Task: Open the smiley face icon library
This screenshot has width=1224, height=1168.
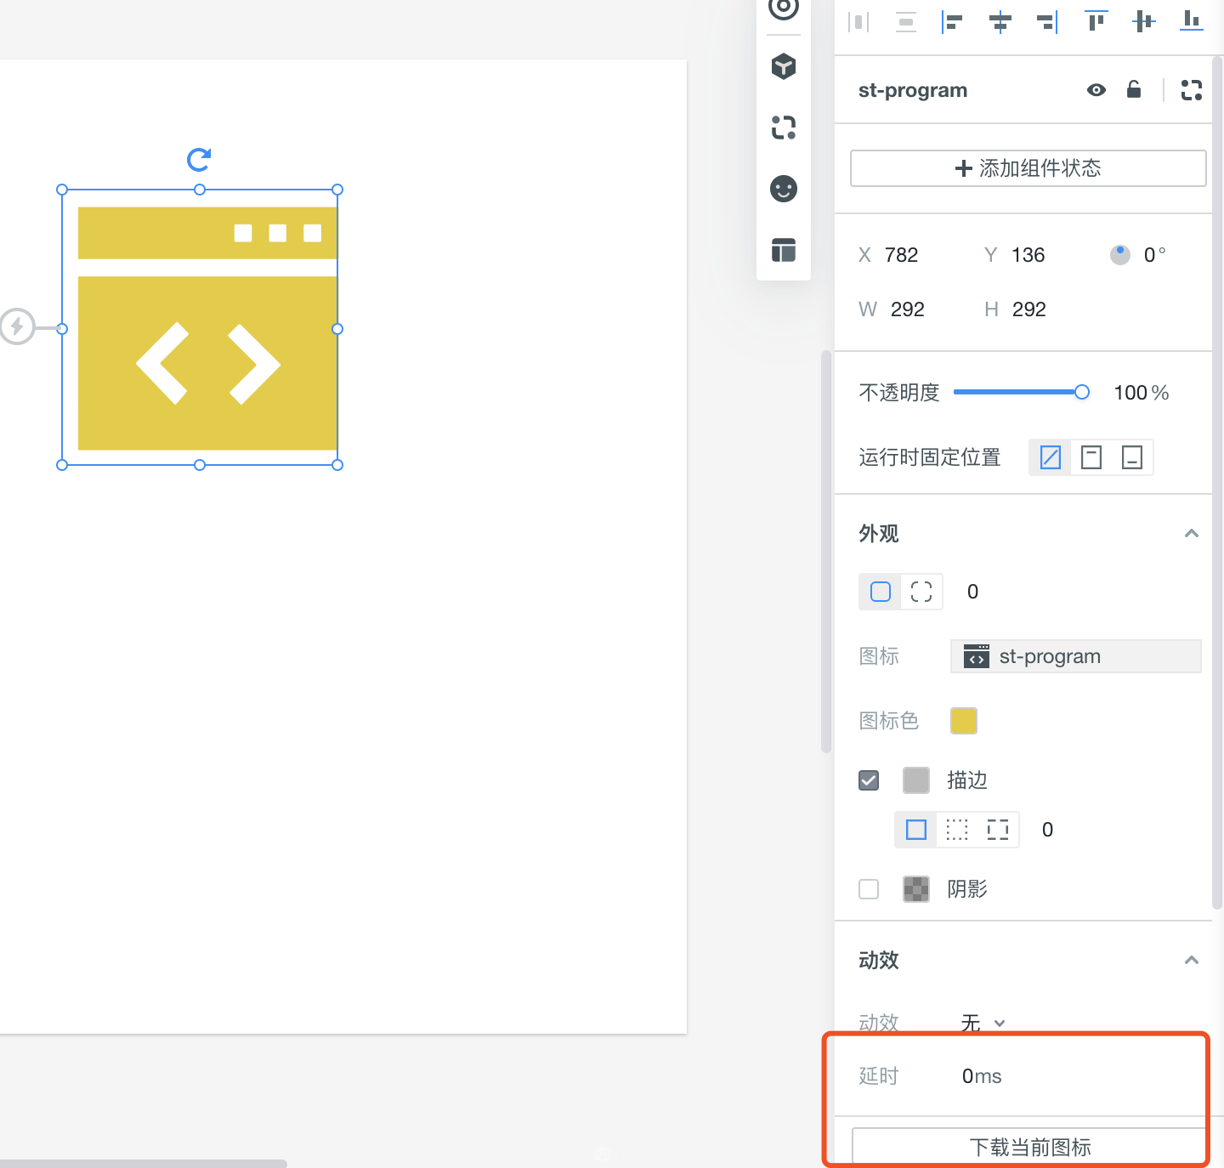Action: click(x=783, y=189)
